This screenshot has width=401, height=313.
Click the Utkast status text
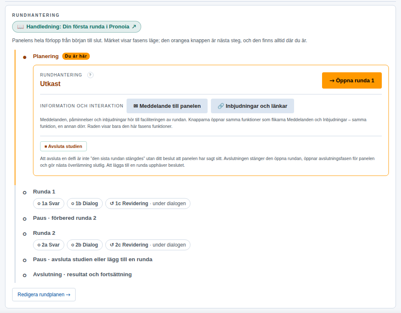click(x=51, y=84)
